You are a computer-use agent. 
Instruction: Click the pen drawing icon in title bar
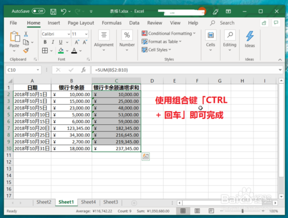tap(215, 12)
